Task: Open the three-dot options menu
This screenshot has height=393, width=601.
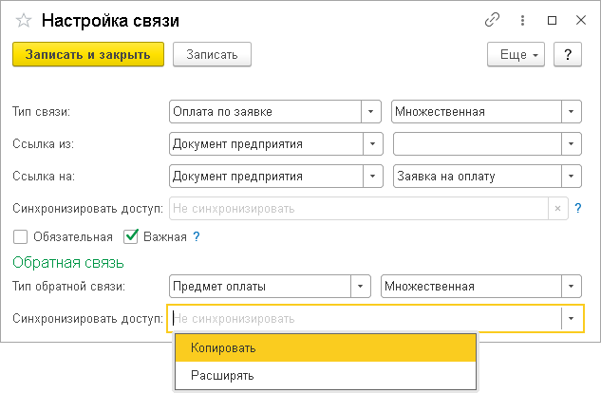Action: coord(522,20)
